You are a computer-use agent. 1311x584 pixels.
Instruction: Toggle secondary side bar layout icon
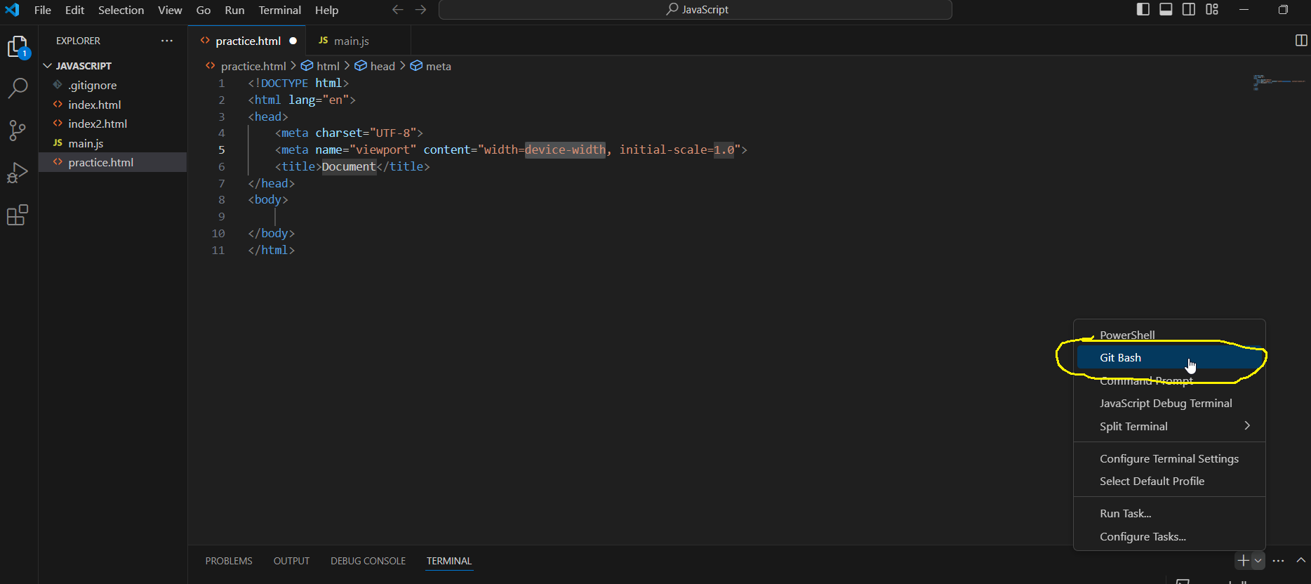coord(1189,9)
